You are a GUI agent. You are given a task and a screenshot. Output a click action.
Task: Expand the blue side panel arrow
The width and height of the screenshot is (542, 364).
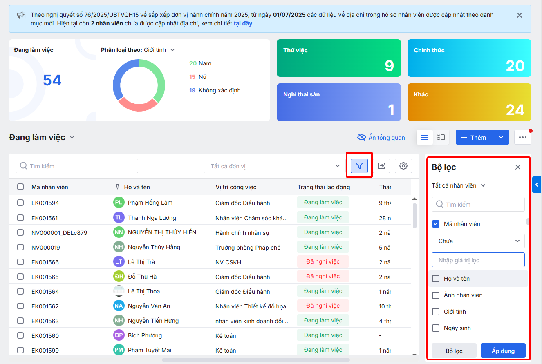(x=537, y=185)
